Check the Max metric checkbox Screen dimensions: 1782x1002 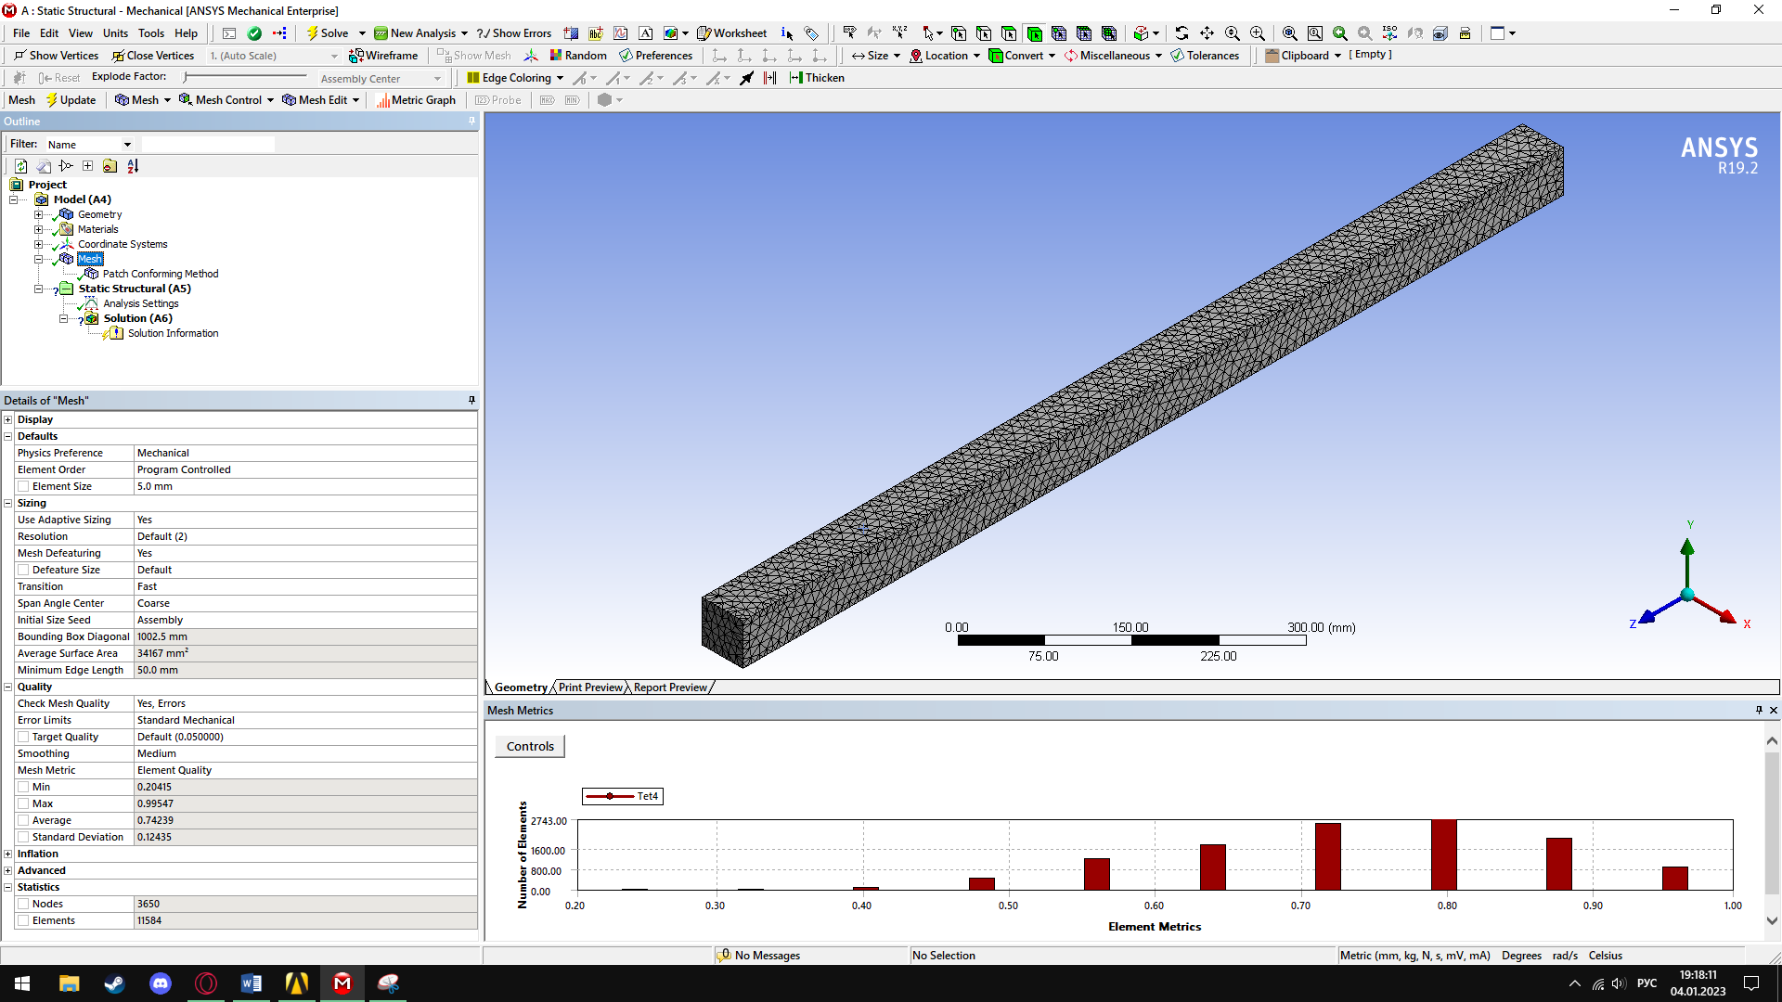coord(23,803)
